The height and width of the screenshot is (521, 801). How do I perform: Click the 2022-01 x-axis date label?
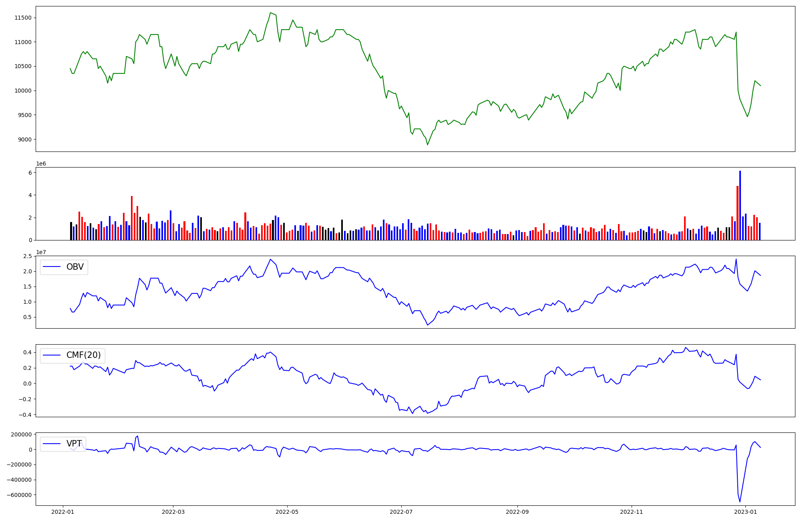(62, 511)
